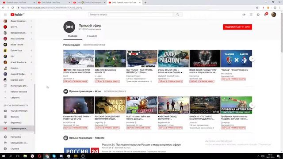This screenshot has height=159, width=283.
Task: Open the messages icon in header
Action: [x=258, y=15]
